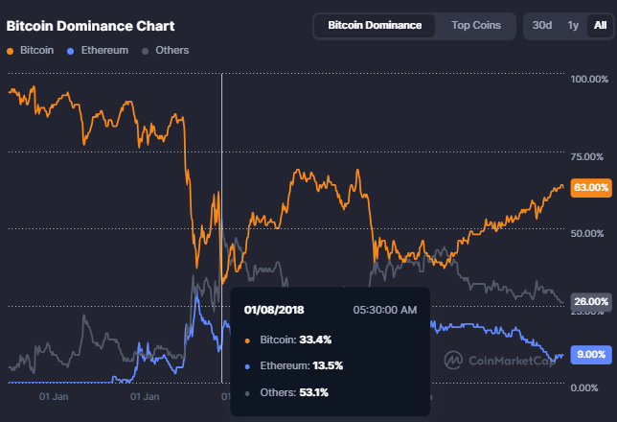The image size is (617, 422).
Task: Open the Top Coins tab
Action: [x=476, y=25]
